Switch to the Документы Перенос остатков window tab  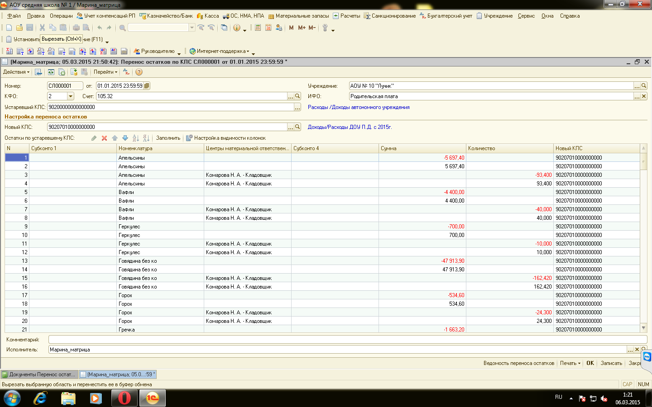[x=39, y=374]
